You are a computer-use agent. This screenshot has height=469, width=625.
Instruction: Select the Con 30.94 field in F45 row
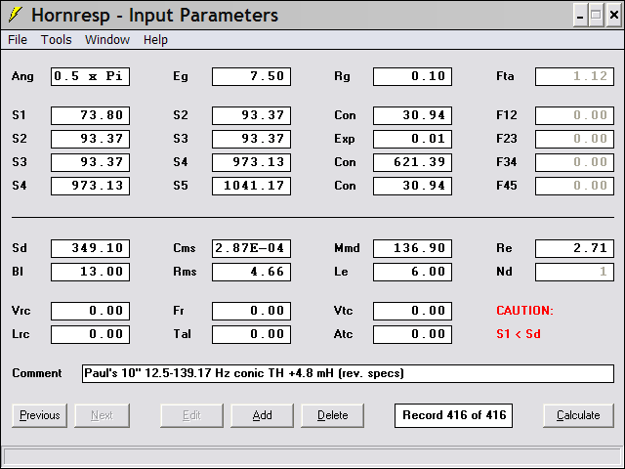[x=412, y=186]
